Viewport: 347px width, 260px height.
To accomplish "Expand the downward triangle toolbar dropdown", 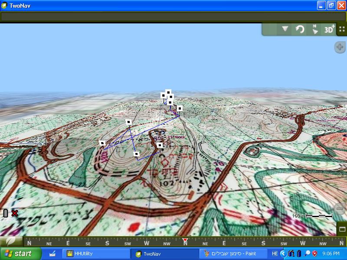I will [285, 29].
